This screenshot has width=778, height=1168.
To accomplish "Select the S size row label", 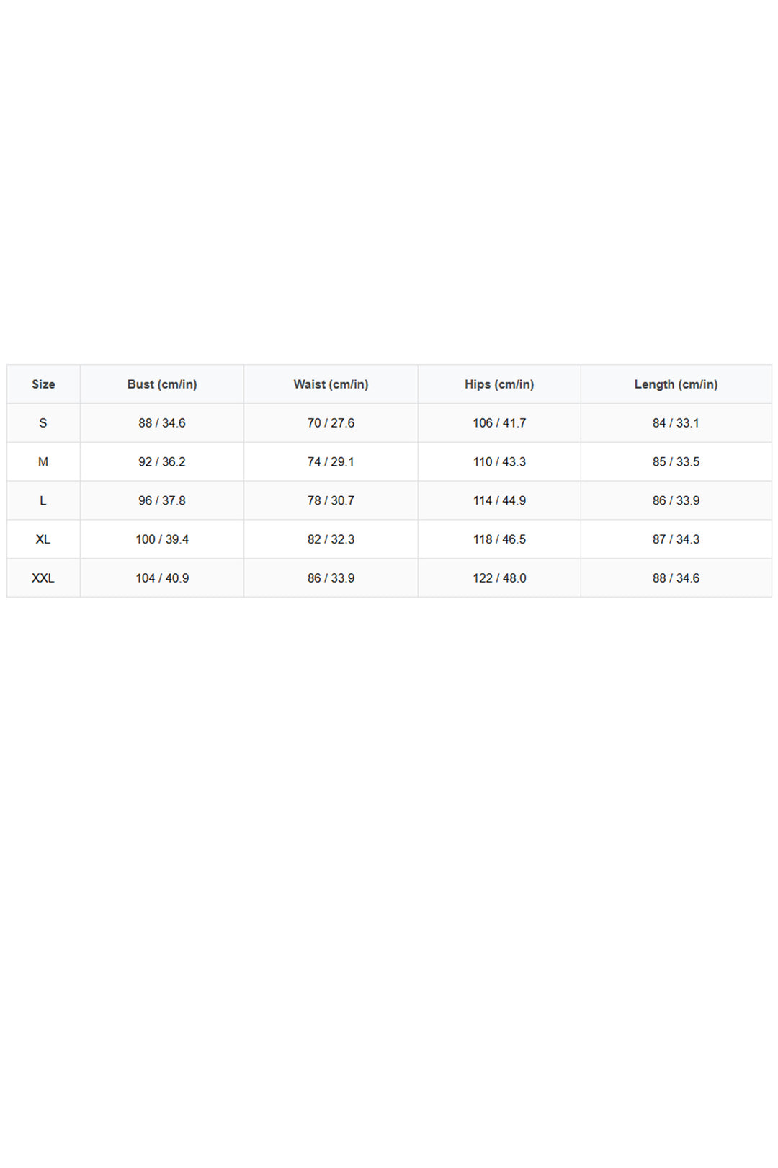I will [43, 423].
